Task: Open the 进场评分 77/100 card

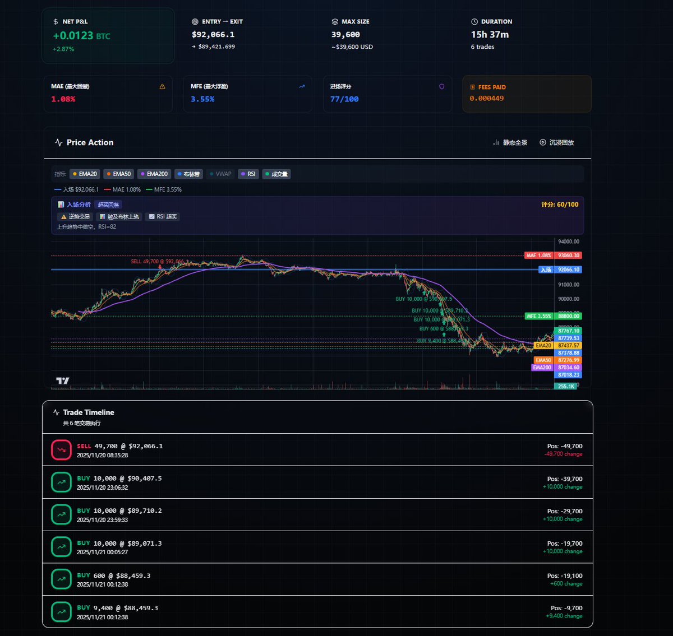Action: (x=387, y=94)
